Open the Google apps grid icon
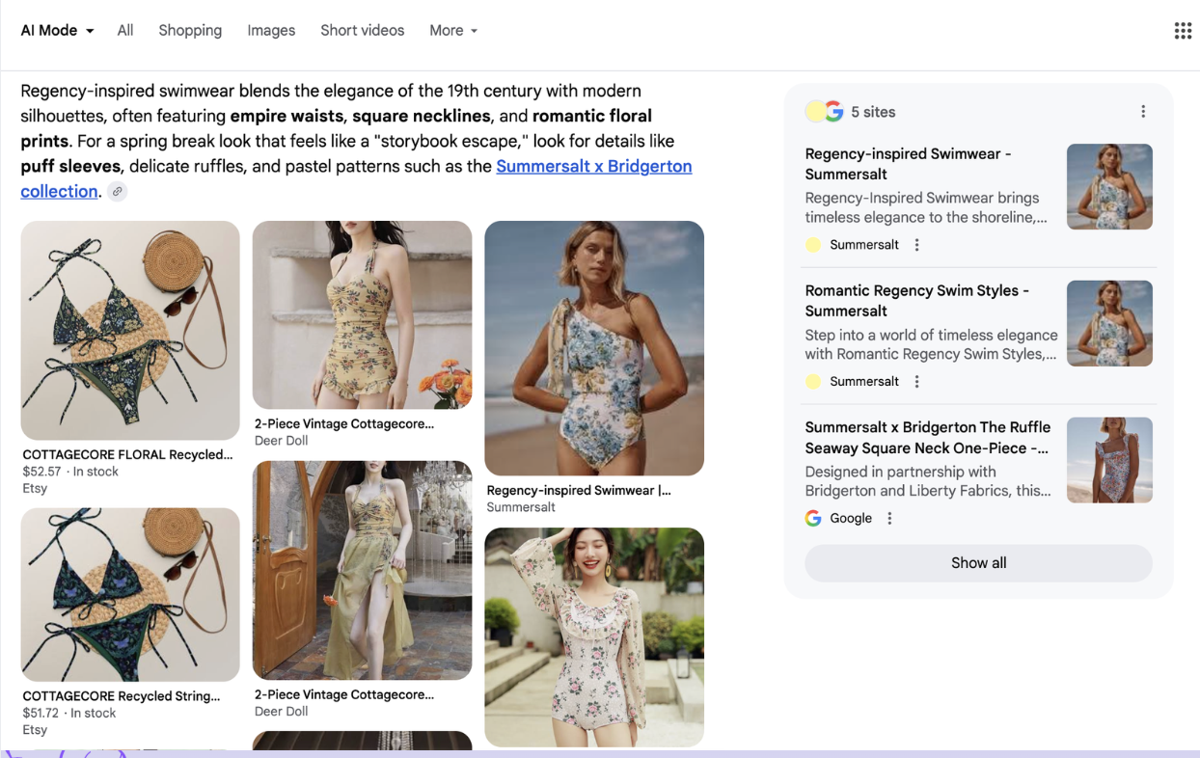 pyautogui.click(x=1183, y=31)
